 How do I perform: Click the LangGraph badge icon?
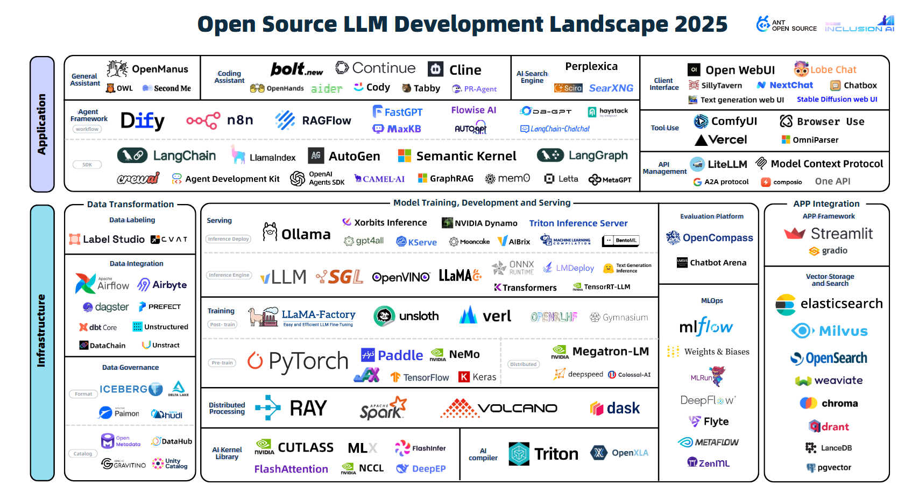coord(550,155)
